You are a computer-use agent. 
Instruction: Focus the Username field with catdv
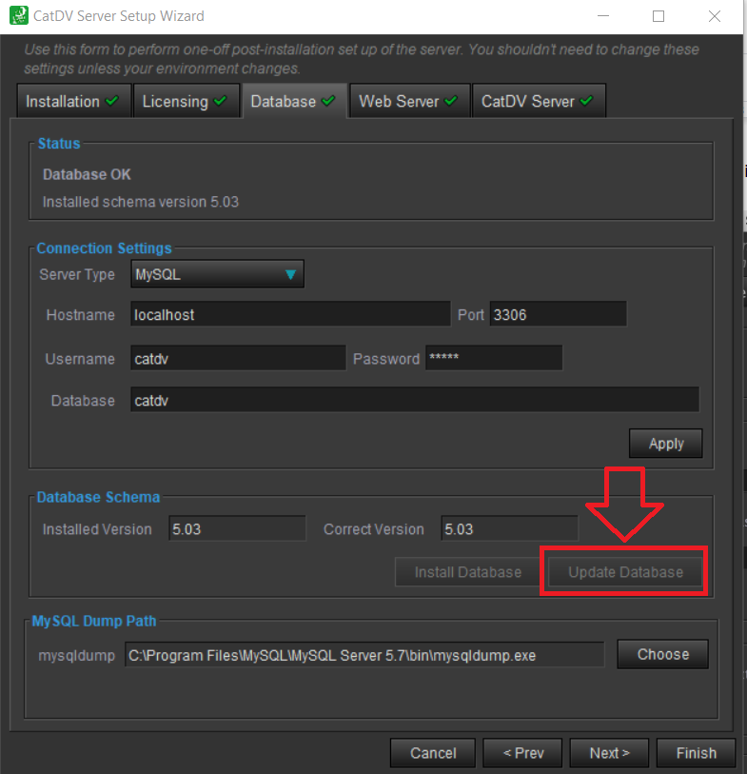pyautogui.click(x=238, y=358)
